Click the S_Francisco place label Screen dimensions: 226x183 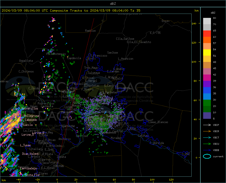[99, 56]
